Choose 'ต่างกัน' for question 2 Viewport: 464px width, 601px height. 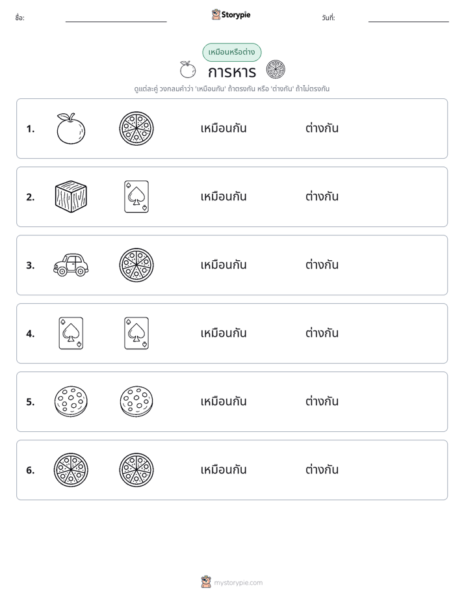click(322, 196)
